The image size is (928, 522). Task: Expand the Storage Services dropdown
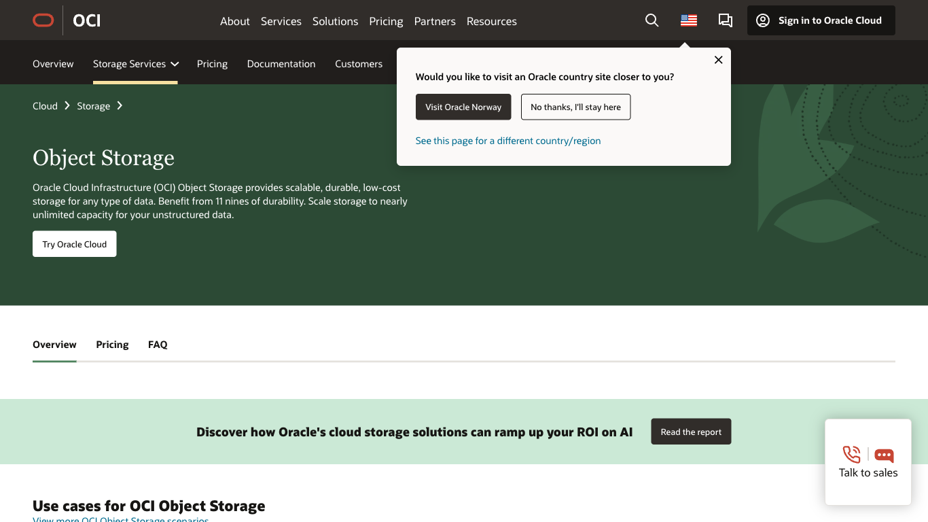point(135,64)
